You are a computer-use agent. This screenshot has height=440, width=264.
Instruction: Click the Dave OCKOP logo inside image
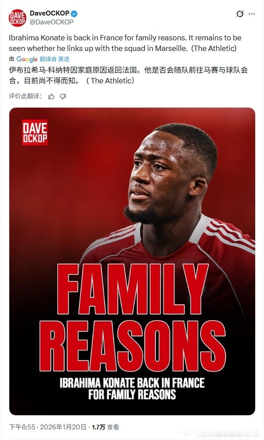point(35,132)
